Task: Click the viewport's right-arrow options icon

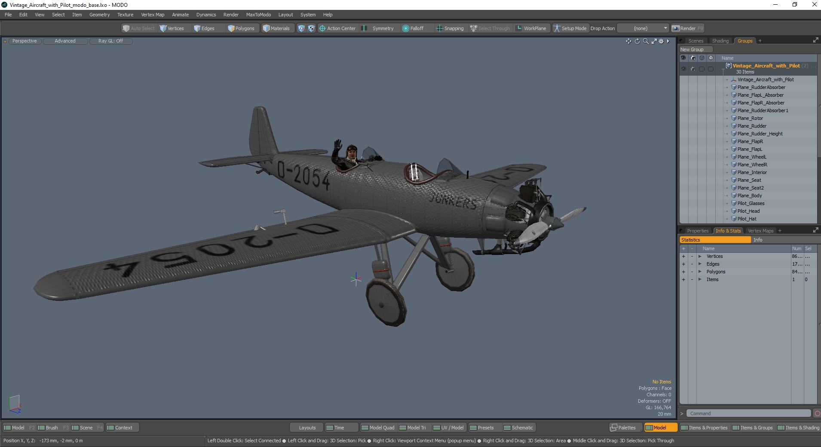Action: click(668, 41)
